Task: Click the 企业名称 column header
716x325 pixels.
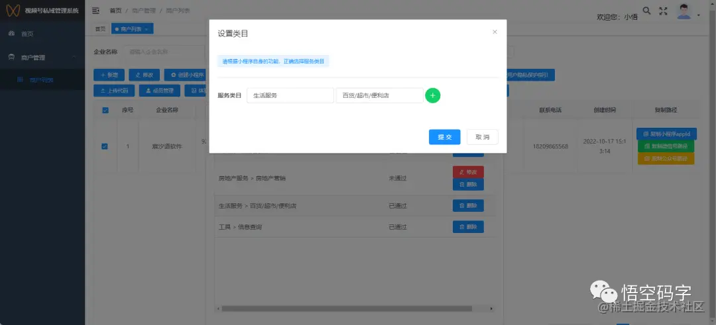Action: 167,110
